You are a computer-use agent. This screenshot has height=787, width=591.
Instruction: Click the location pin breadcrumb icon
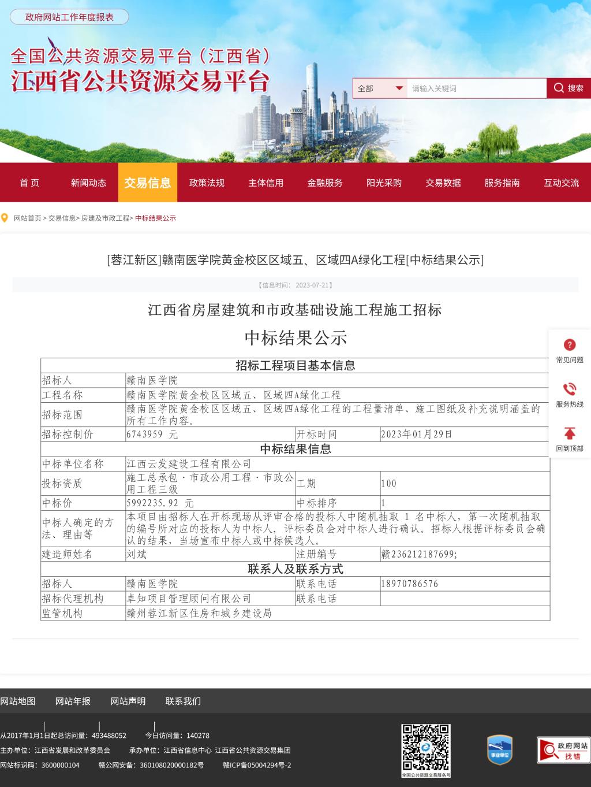(5, 218)
